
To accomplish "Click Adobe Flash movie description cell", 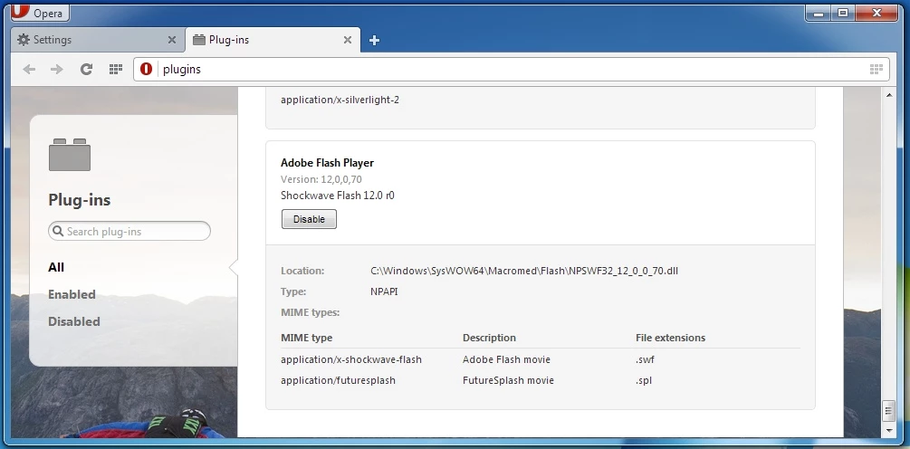I will pos(507,359).
